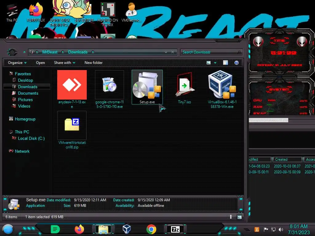This screenshot has width=315, height=236.
Task: Open the Action Center flag tray icon
Action: [266, 229]
